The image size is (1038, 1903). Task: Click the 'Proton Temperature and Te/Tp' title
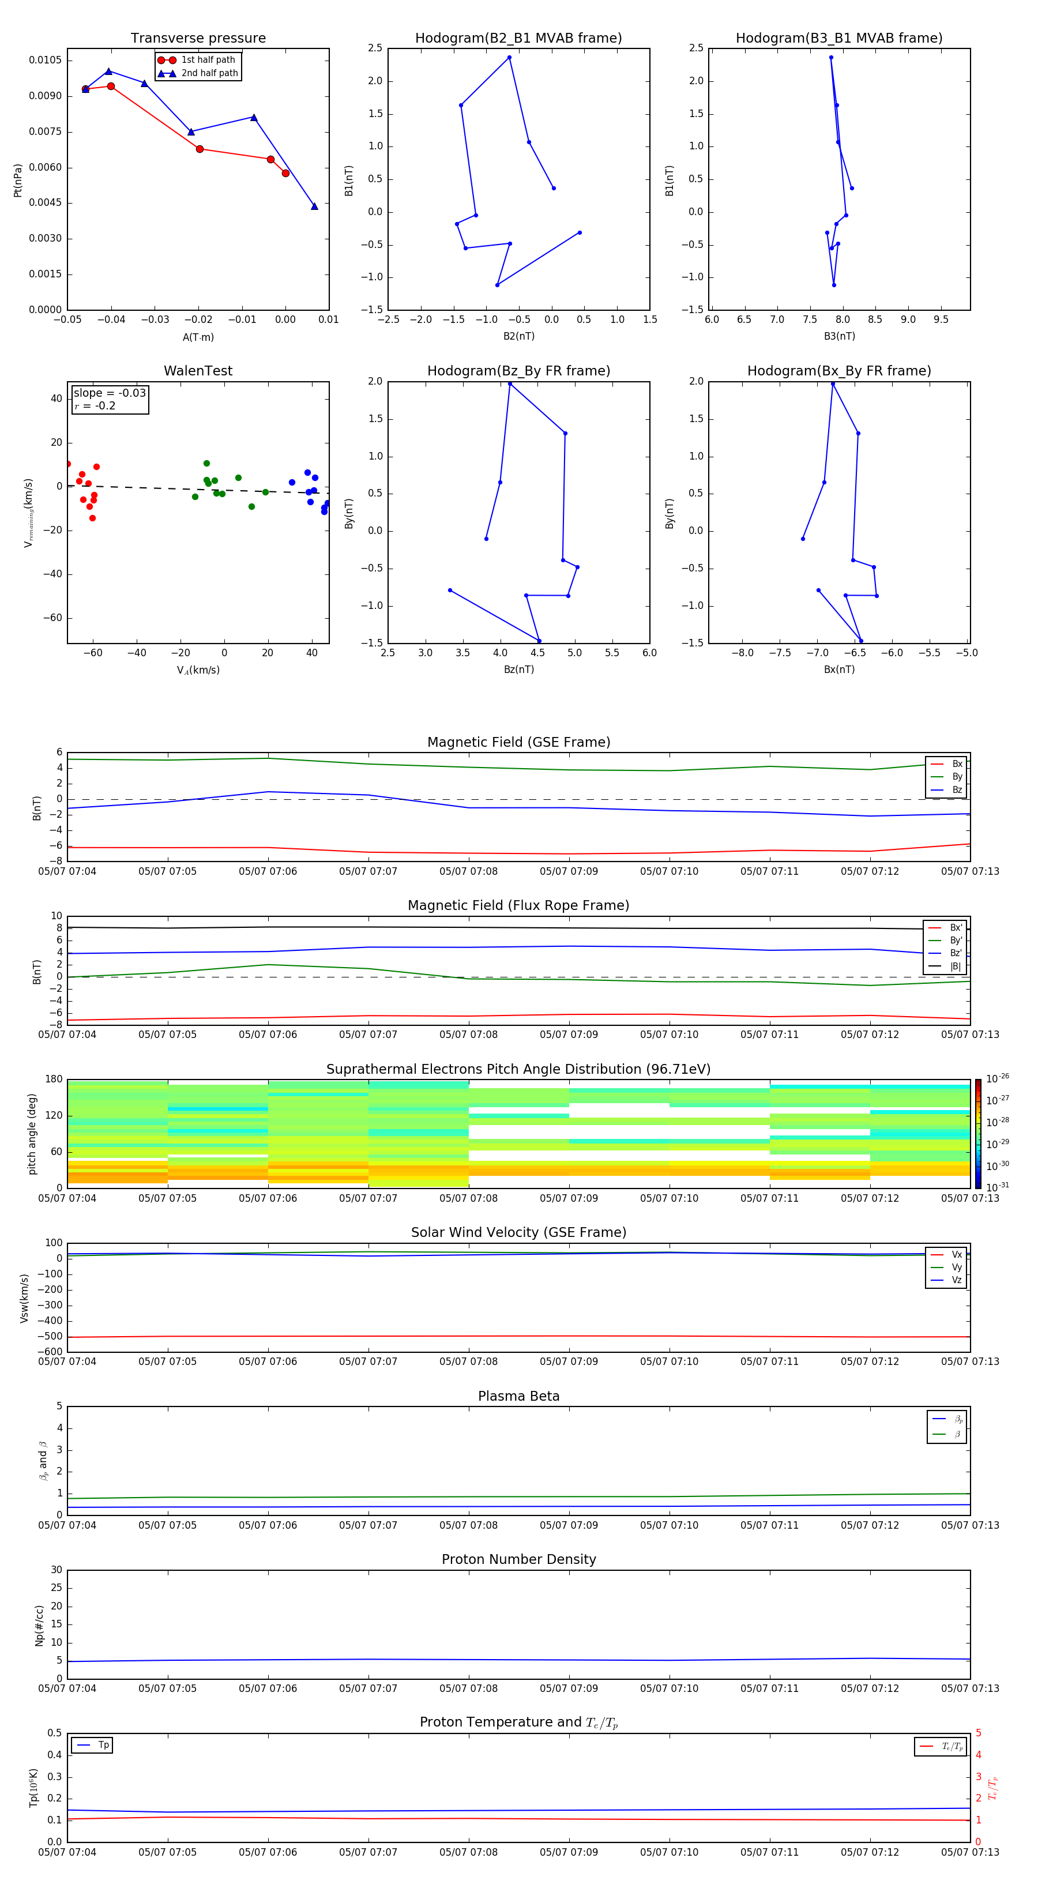tap(518, 1722)
